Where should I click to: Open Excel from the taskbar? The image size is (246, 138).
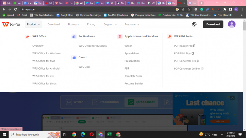click(x=109, y=134)
